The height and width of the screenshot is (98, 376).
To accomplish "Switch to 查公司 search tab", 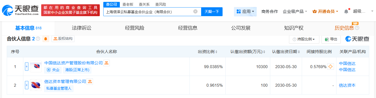I will (x=111, y=4).
